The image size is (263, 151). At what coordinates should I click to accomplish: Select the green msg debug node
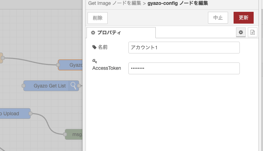74,134
